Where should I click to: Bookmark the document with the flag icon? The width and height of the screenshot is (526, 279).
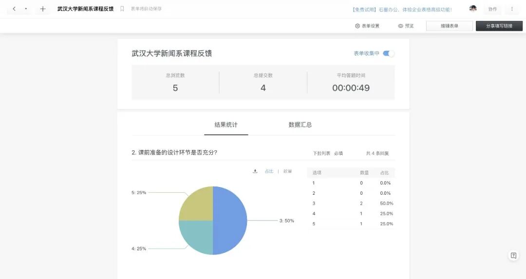coord(122,9)
